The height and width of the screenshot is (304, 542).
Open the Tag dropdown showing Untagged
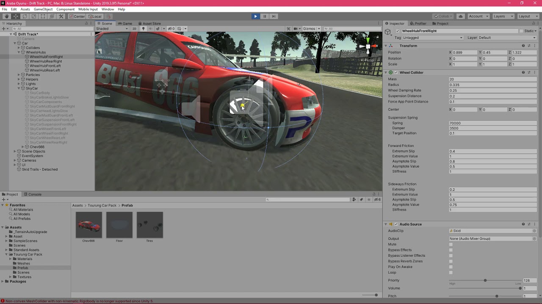pyautogui.click(x=432, y=38)
